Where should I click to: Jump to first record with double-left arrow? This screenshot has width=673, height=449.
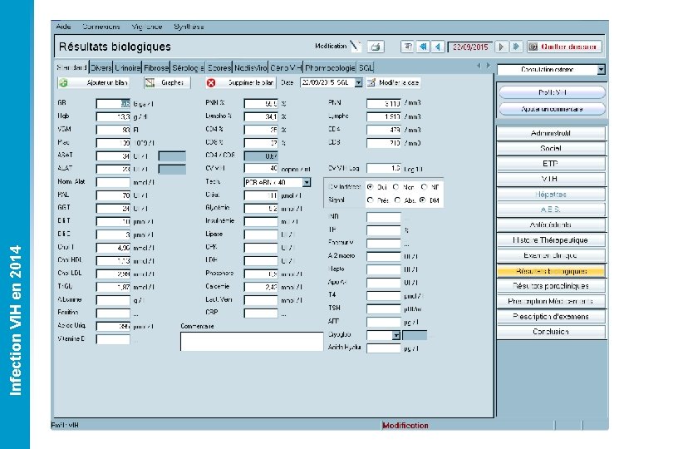tap(423, 47)
